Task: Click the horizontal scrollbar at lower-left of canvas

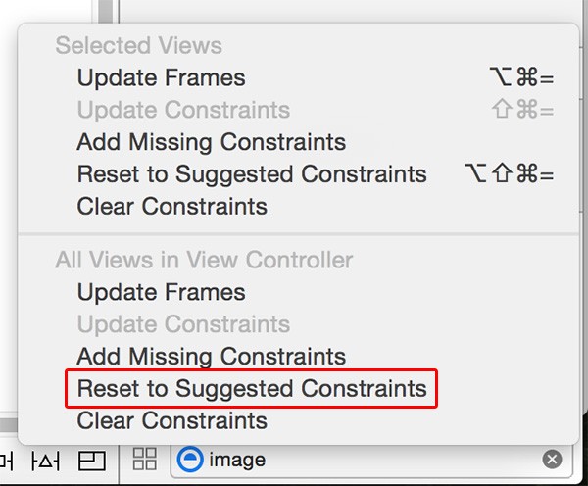Action: [9, 425]
